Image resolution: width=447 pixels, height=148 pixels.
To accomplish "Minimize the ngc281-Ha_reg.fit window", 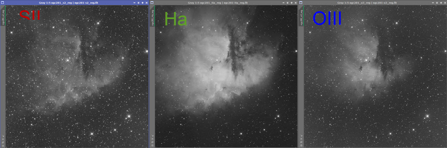I will tap(284, 3).
